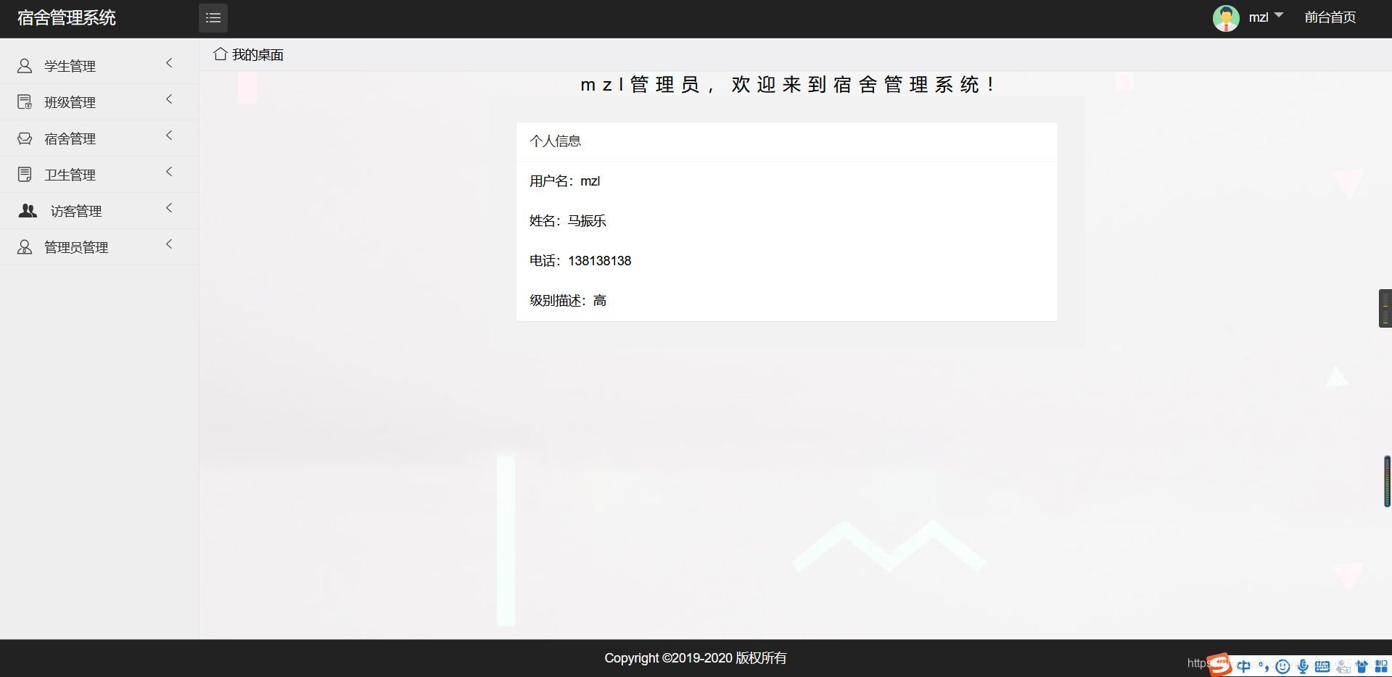Click the 宿舍管理系统 title link

(x=65, y=17)
